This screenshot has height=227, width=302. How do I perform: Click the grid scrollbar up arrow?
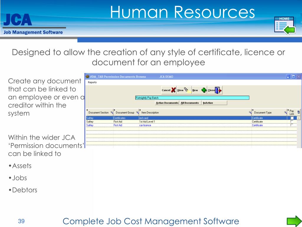tap(298, 118)
